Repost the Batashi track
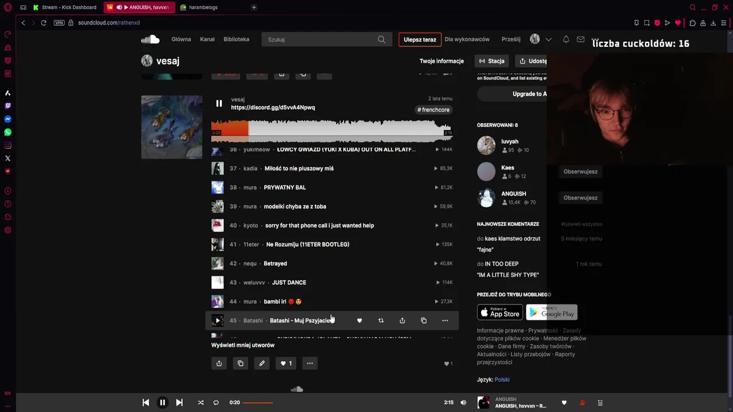The width and height of the screenshot is (733, 412). coord(381,320)
